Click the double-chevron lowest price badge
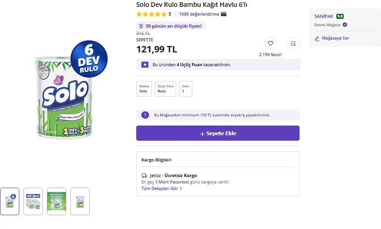This screenshot has width=381, height=229. click(x=171, y=26)
